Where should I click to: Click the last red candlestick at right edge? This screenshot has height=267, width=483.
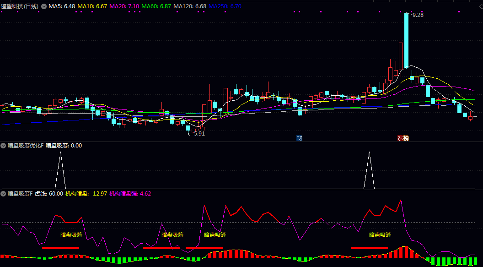[470, 118]
